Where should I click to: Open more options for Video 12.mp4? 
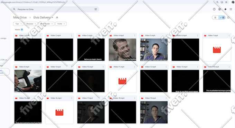click(166, 67)
